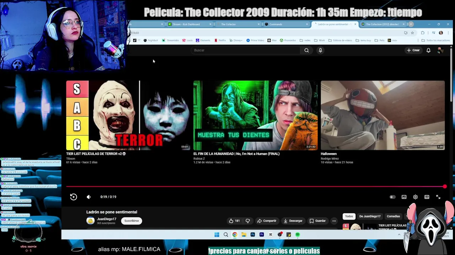The width and height of the screenshot is (455, 255).
Task: Open the three-dot more actions menu
Action: (x=334, y=221)
